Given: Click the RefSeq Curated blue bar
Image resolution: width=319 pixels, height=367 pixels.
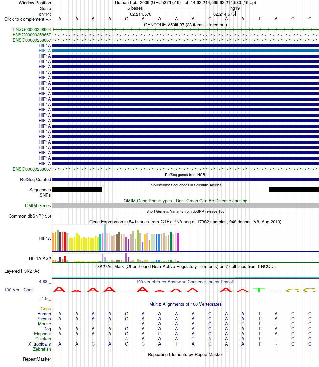Looking at the screenshot, I should pos(185,180).
